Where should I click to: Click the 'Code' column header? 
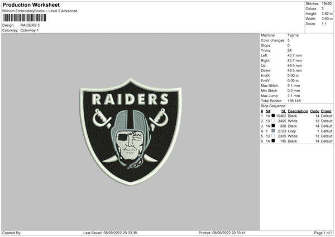(x=314, y=111)
